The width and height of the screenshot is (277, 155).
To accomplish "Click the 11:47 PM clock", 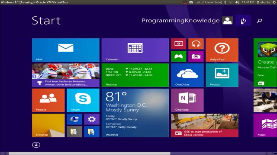I will point(248,2).
